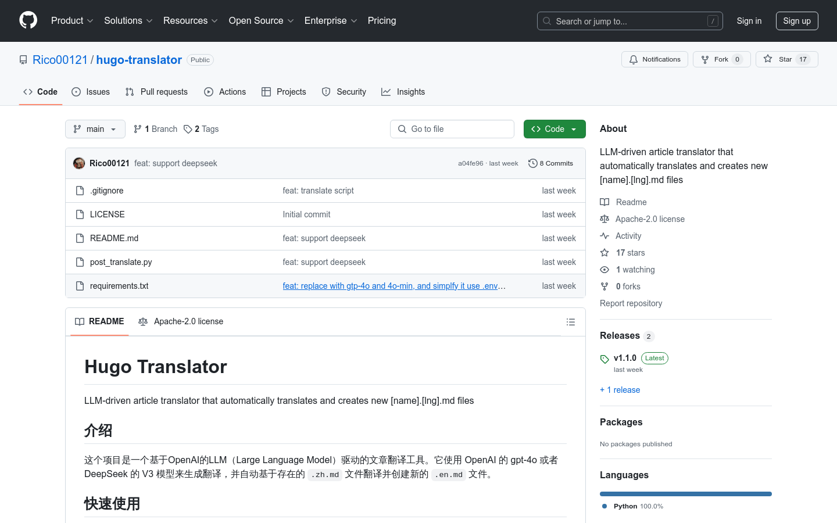Click the Python language bar
Screen dimensions: 837x523
pyautogui.click(x=685, y=494)
